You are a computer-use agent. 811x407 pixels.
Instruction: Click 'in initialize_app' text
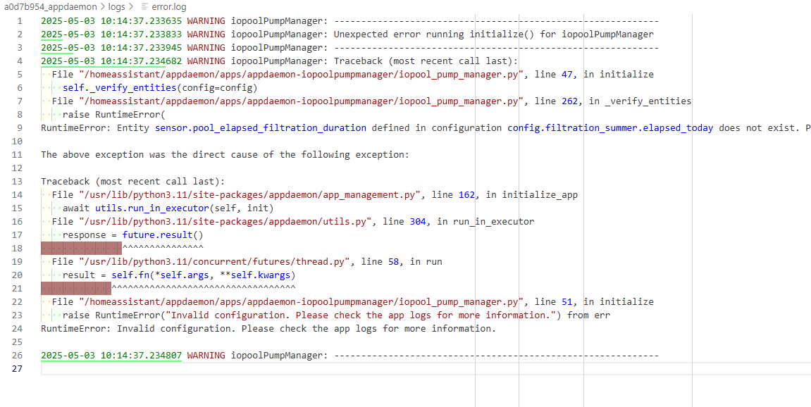(x=532, y=195)
